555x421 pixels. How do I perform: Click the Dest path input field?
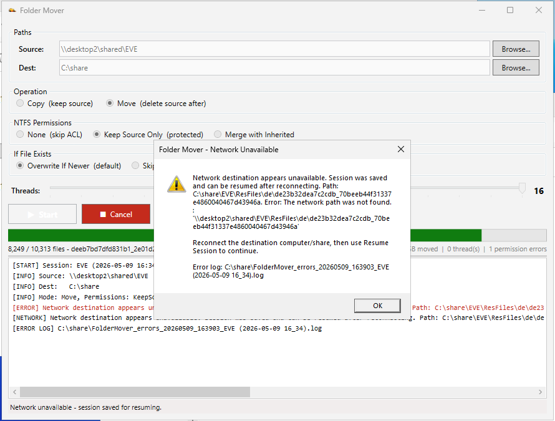[x=274, y=67]
